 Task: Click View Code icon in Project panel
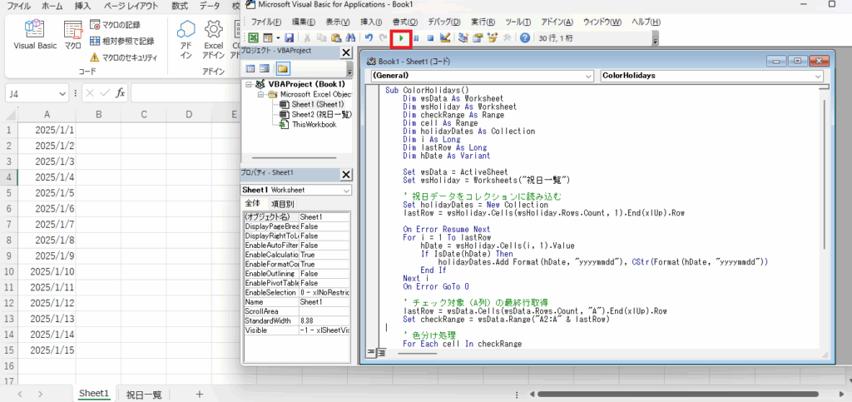pyautogui.click(x=250, y=68)
